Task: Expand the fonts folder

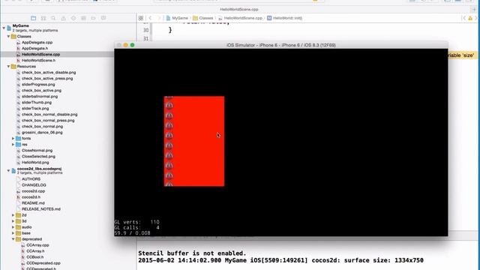Action: 13,138
